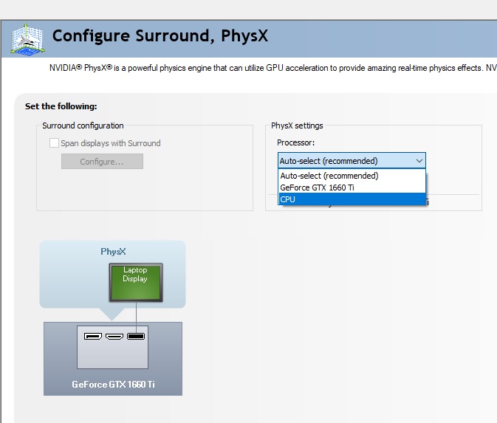Collapse the Processor combo box arrow
497x423 pixels.
[x=419, y=161]
